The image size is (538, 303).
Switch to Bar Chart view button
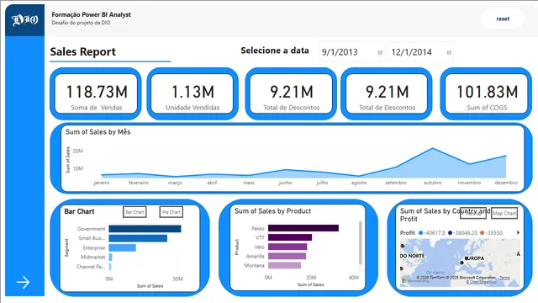pyautogui.click(x=134, y=212)
